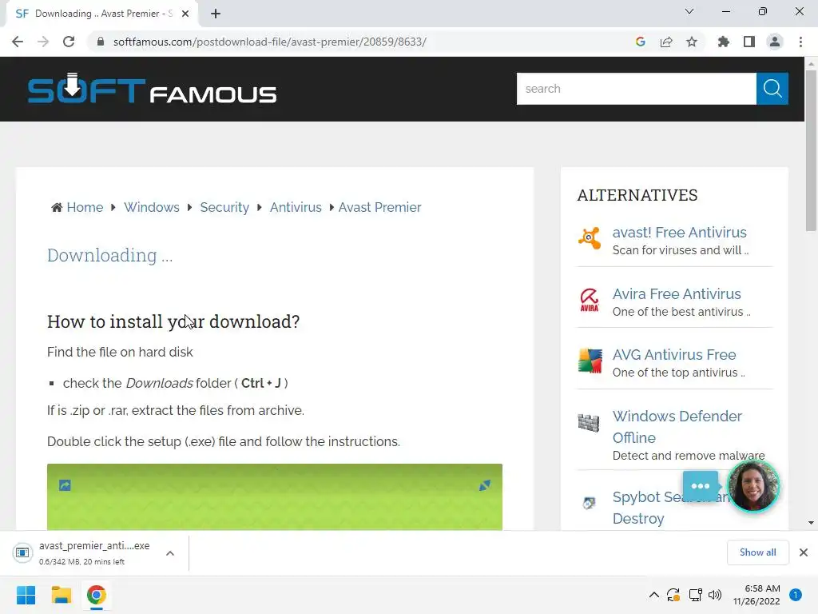818x614 pixels.
Task: Click the Chrome taskbar icon
Action: click(97, 595)
